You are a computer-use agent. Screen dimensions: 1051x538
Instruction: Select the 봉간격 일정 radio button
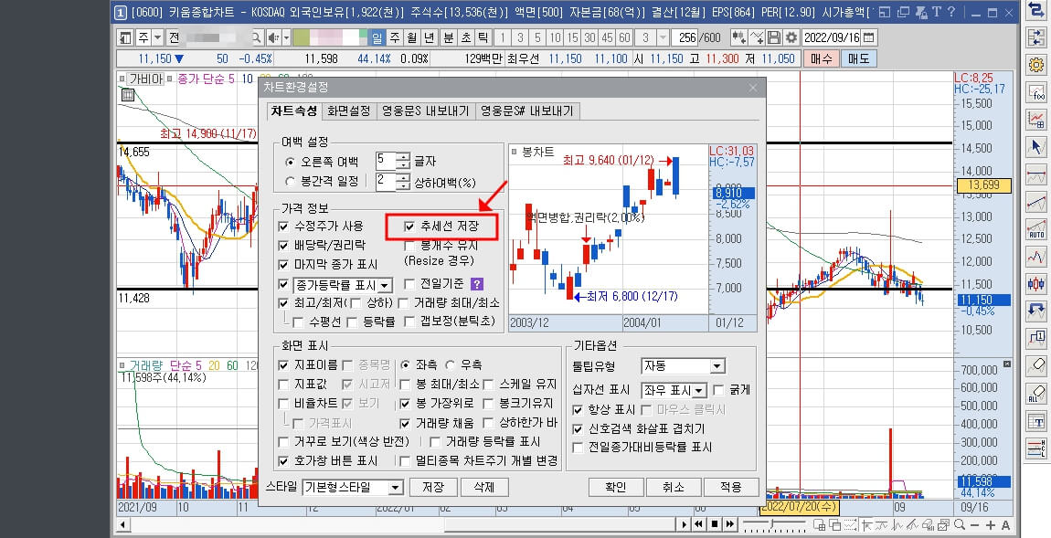click(291, 181)
